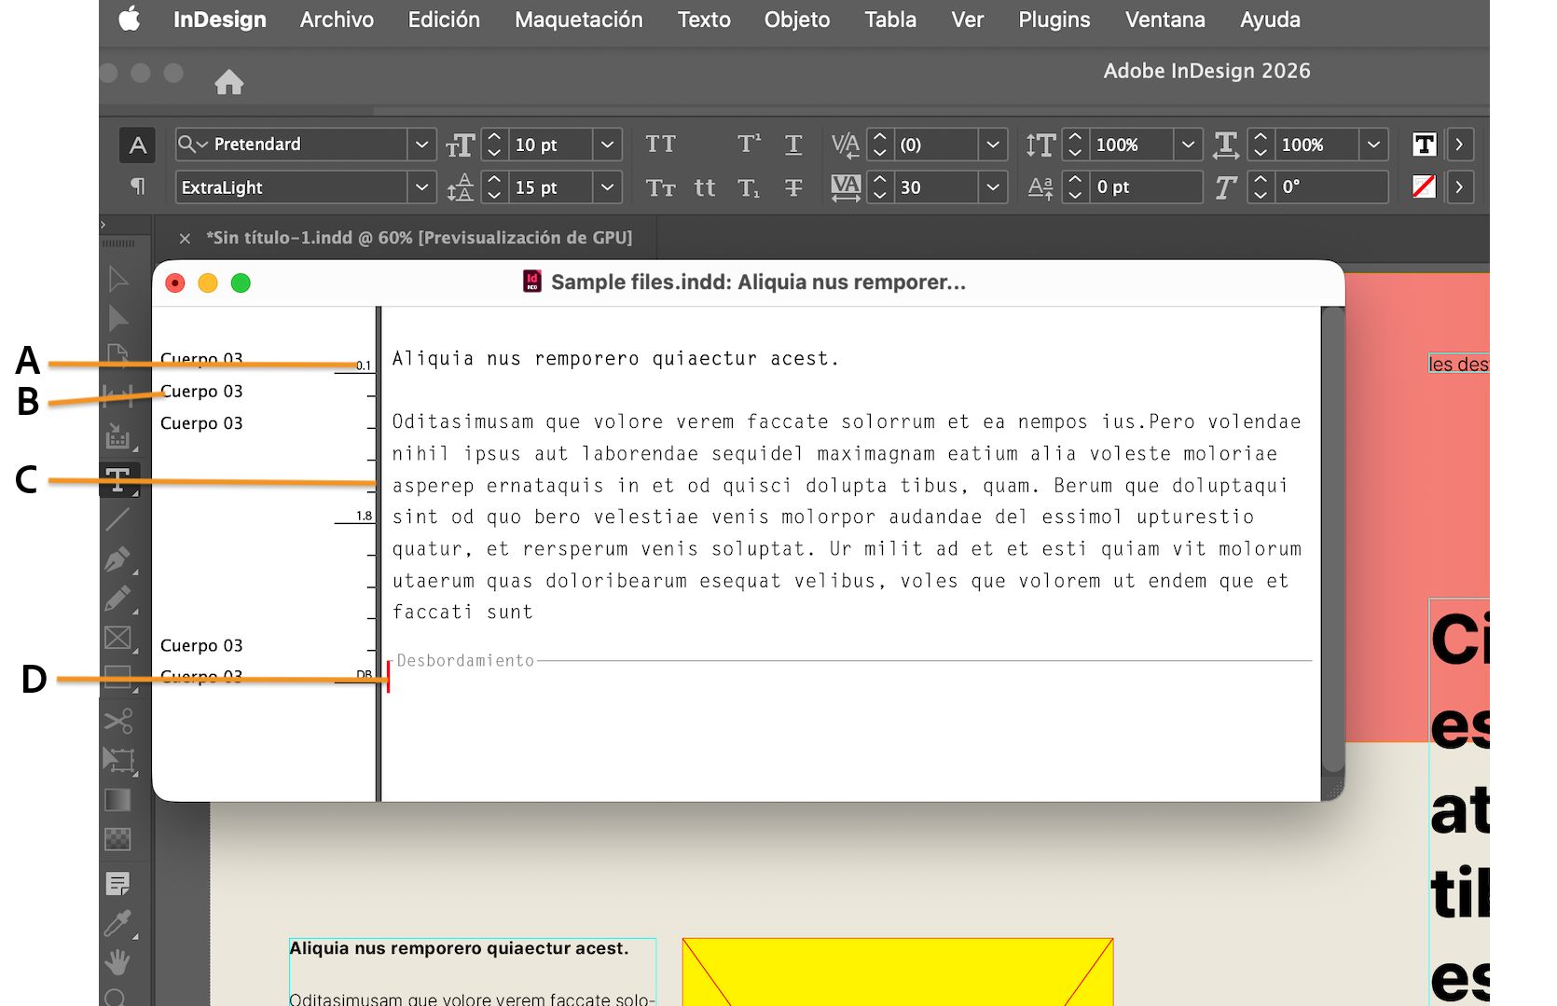Toggle lowercase tt formatting
Screen dimensions: 1557x1006
click(x=705, y=187)
